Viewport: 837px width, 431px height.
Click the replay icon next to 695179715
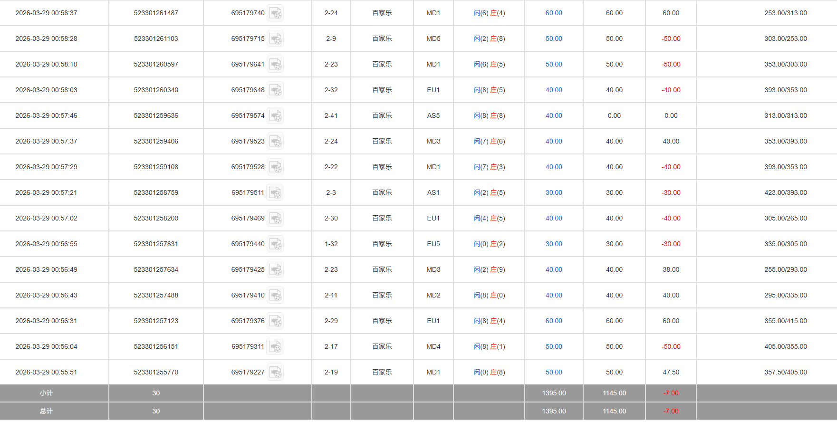[x=275, y=39]
